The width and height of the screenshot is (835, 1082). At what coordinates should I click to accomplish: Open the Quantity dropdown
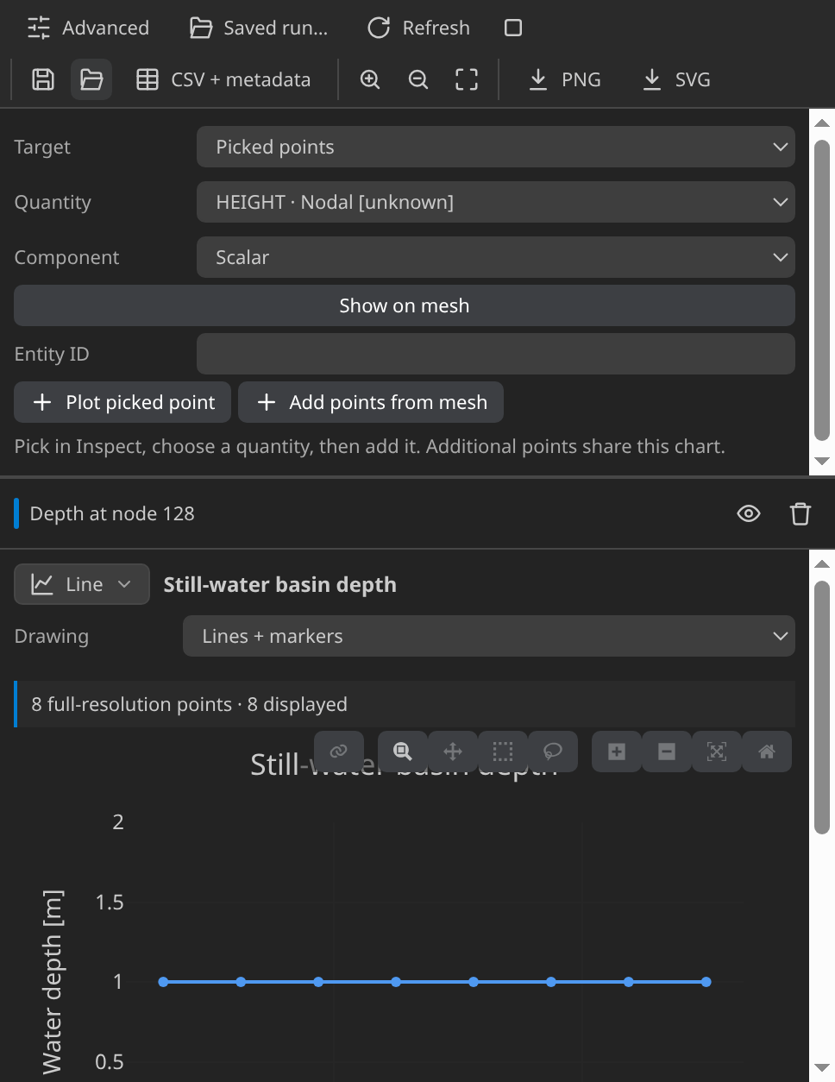pos(496,202)
